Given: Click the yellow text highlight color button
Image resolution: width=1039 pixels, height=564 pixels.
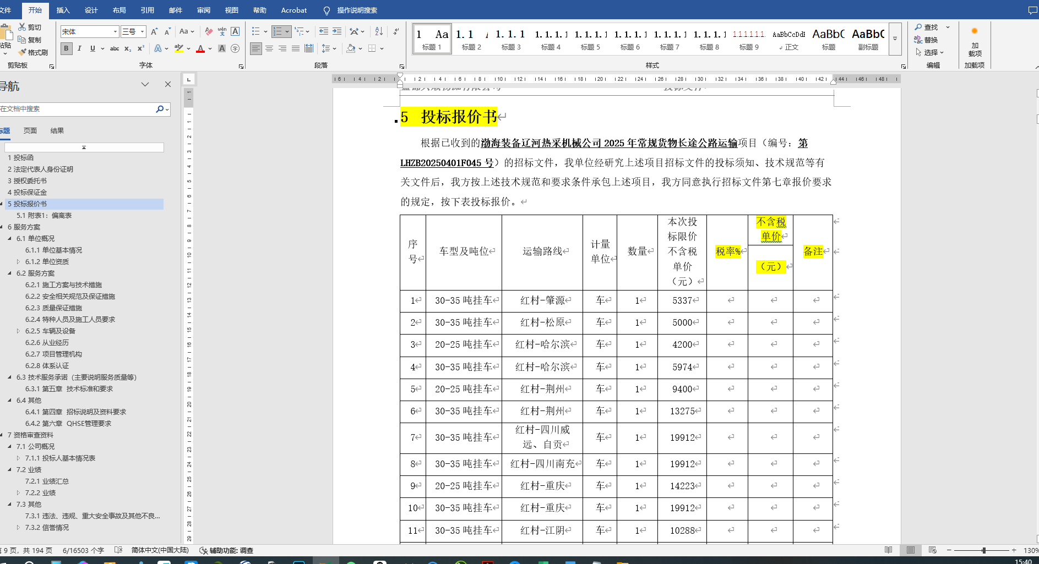Looking at the screenshot, I should [x=178, y=48].
